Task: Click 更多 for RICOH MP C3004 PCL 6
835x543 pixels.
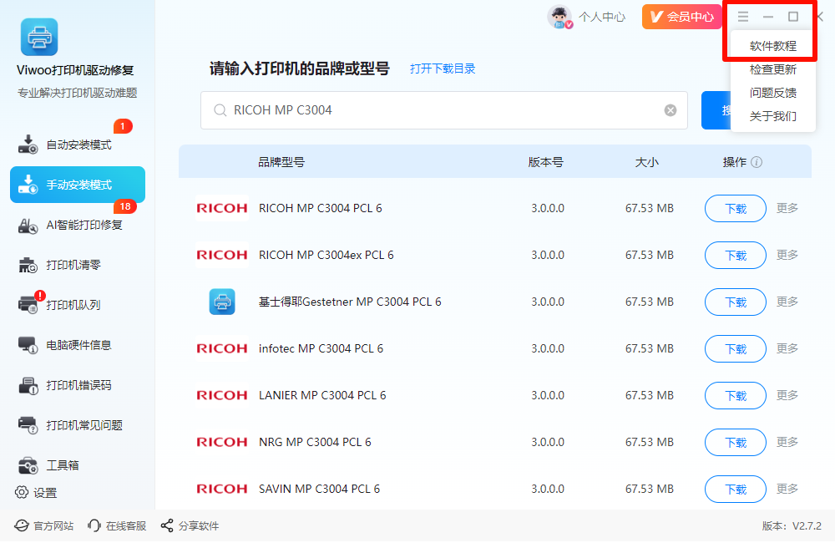Action: pyautogui.click(x=787, y=208)
